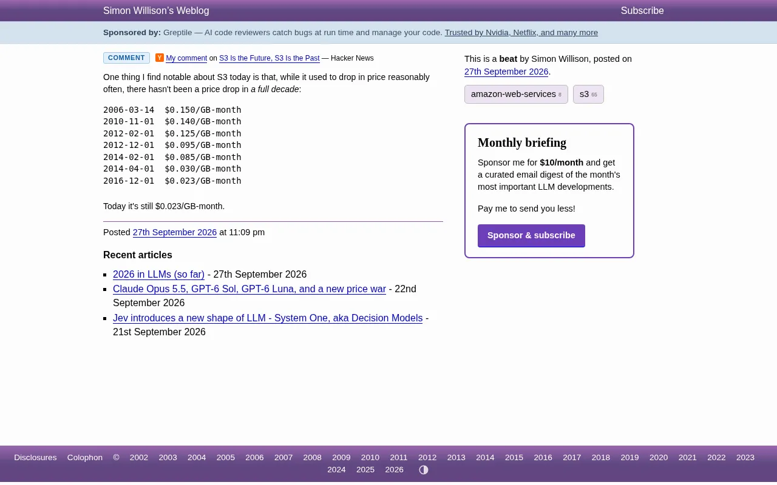Image resolution: width=777 pixels, height=485 pixels.
Task: Browse the 2014 archive
Action: pos(485,458)
